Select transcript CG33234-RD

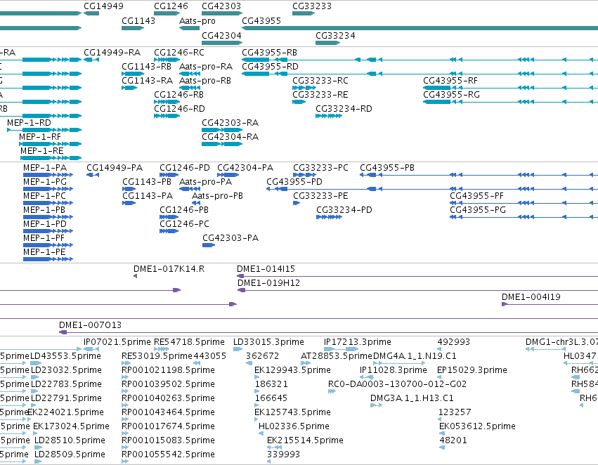344,109
